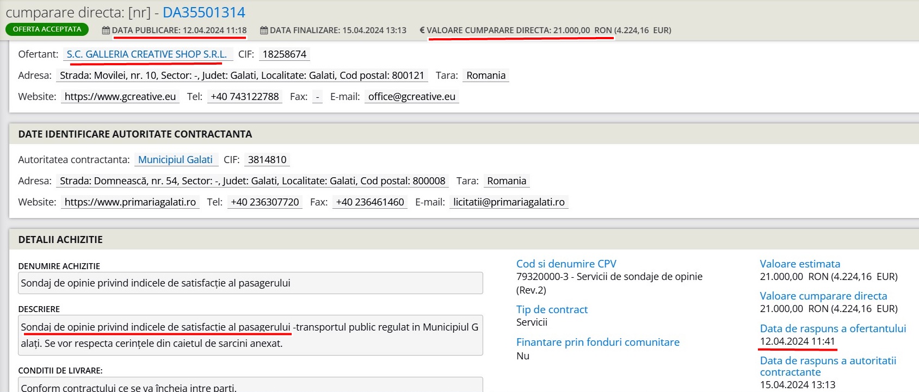The height and width of the screenshot is (392, 919).
Task: Click the supplier website https://www.gcreative.eu
Action: 120,96
